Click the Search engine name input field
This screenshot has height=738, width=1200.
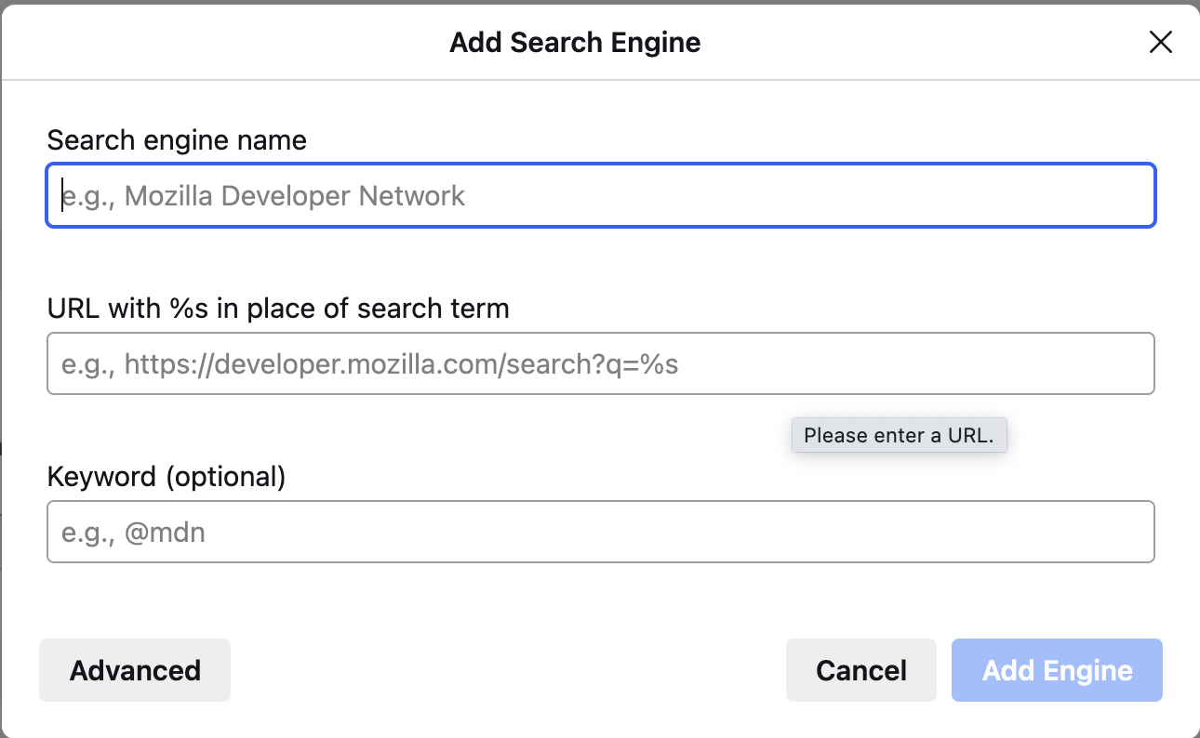click(x=600, y=196)
